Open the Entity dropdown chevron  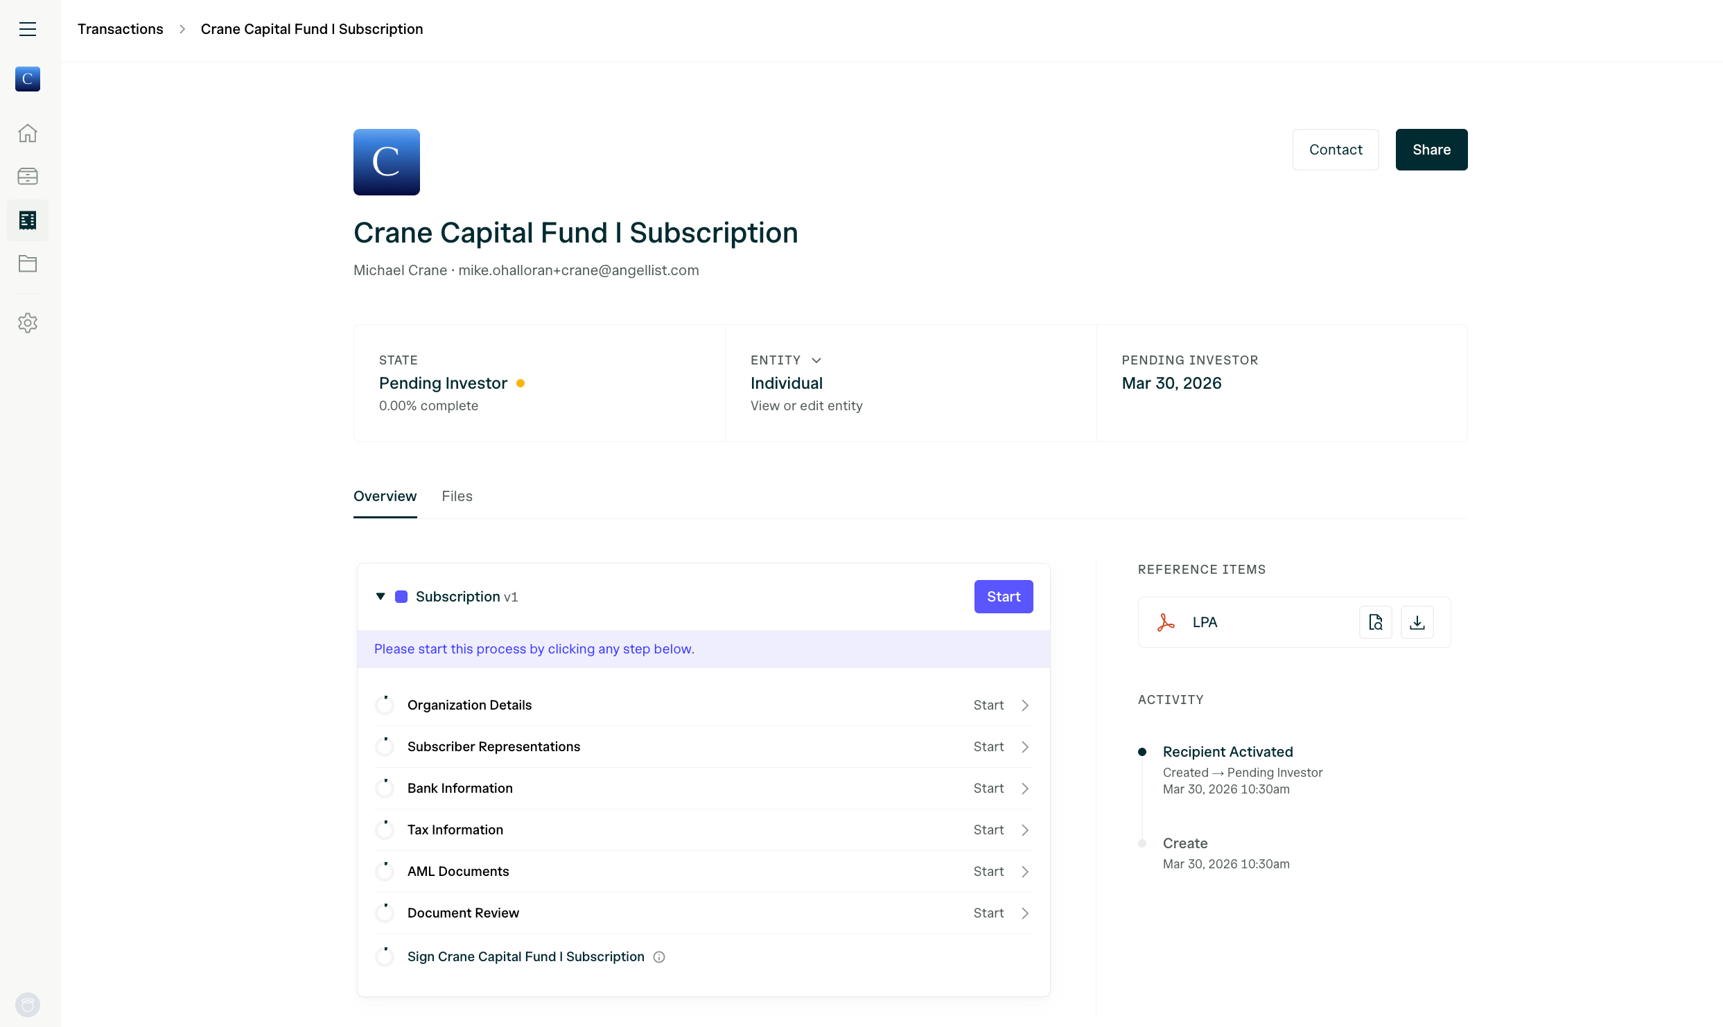pos(816,360)
